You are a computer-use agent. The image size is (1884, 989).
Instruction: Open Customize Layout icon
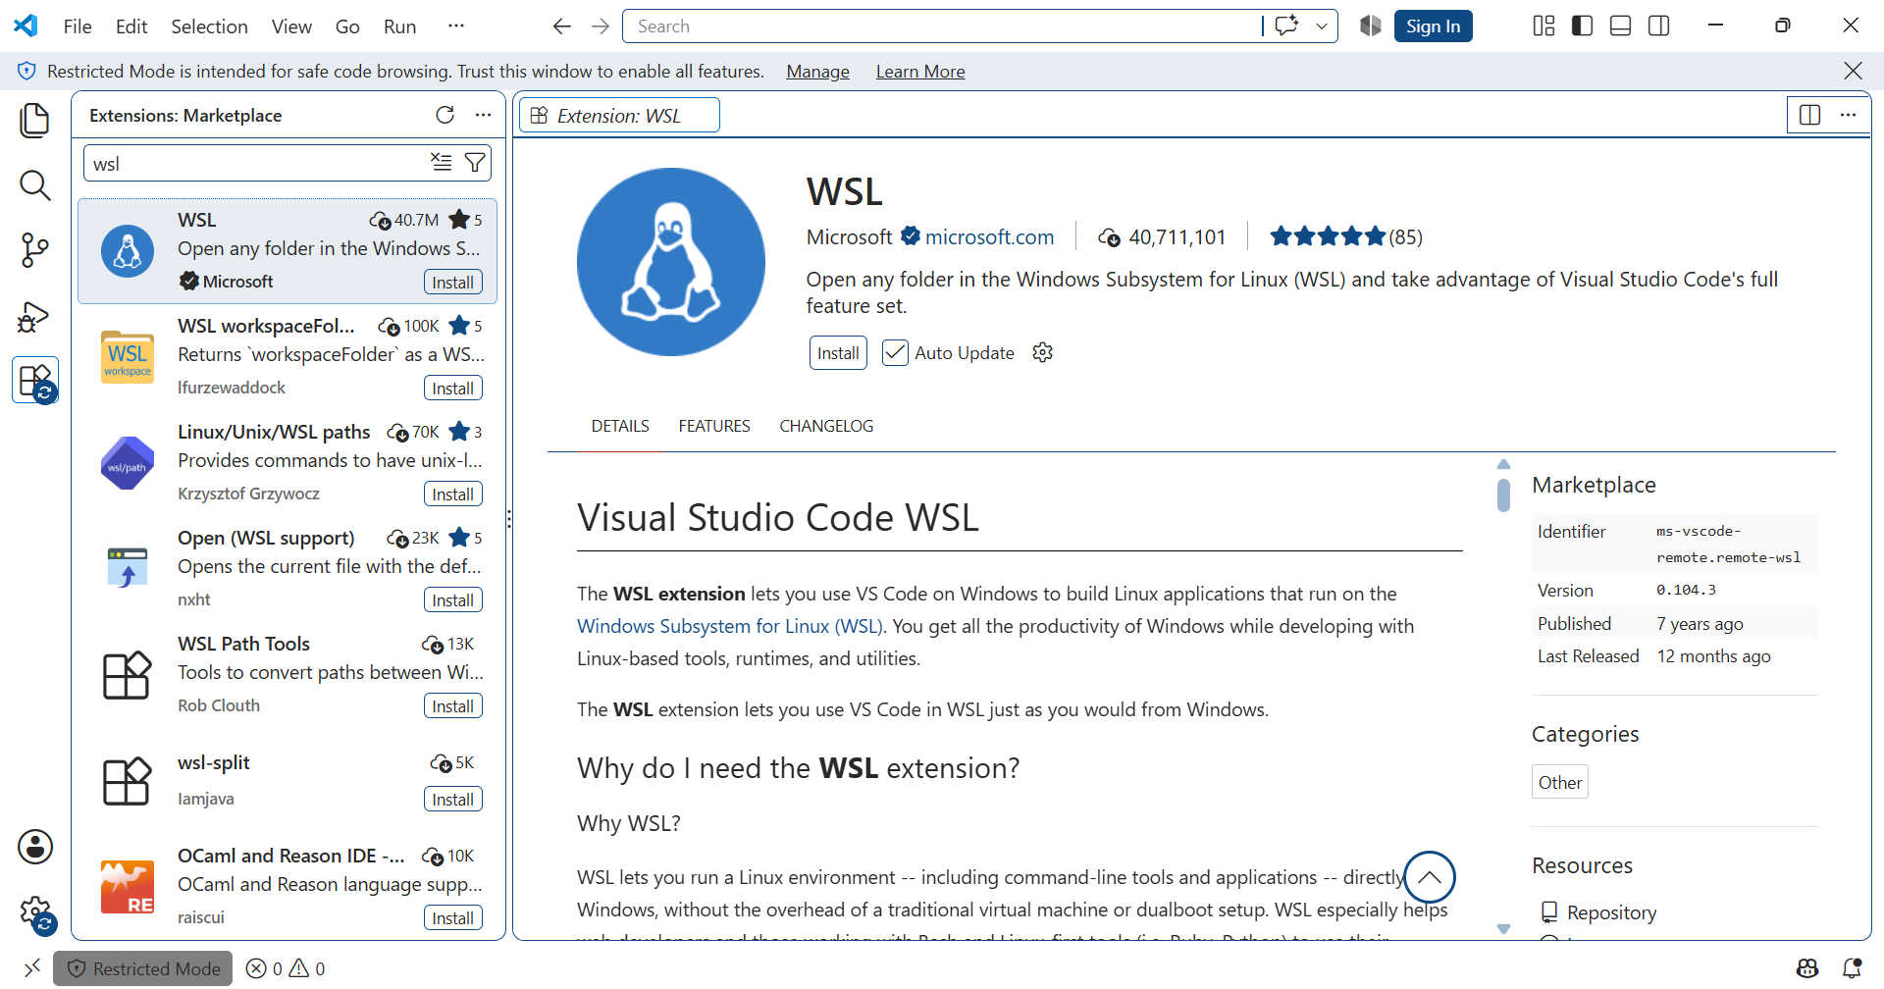1544,26
